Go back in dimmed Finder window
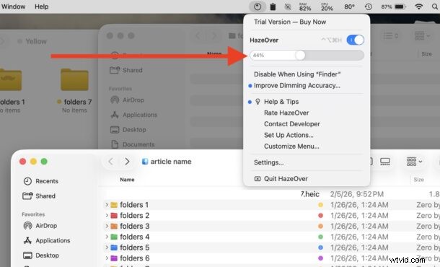440x267 pixels. click(x=198, y=35)
